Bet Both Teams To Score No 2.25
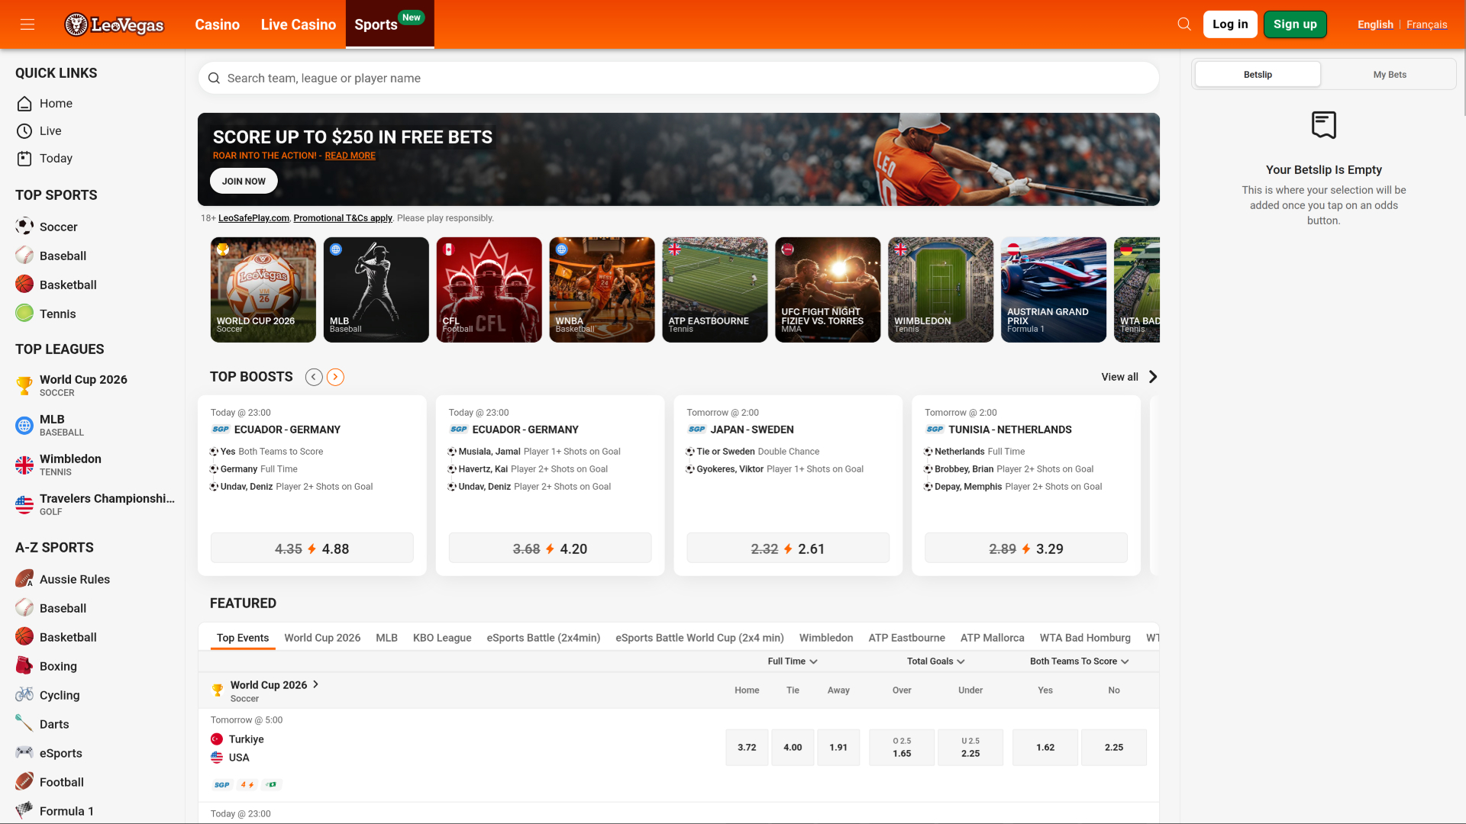The width and height of the screenshot is (1466, 824). [x=1114, y=747]
